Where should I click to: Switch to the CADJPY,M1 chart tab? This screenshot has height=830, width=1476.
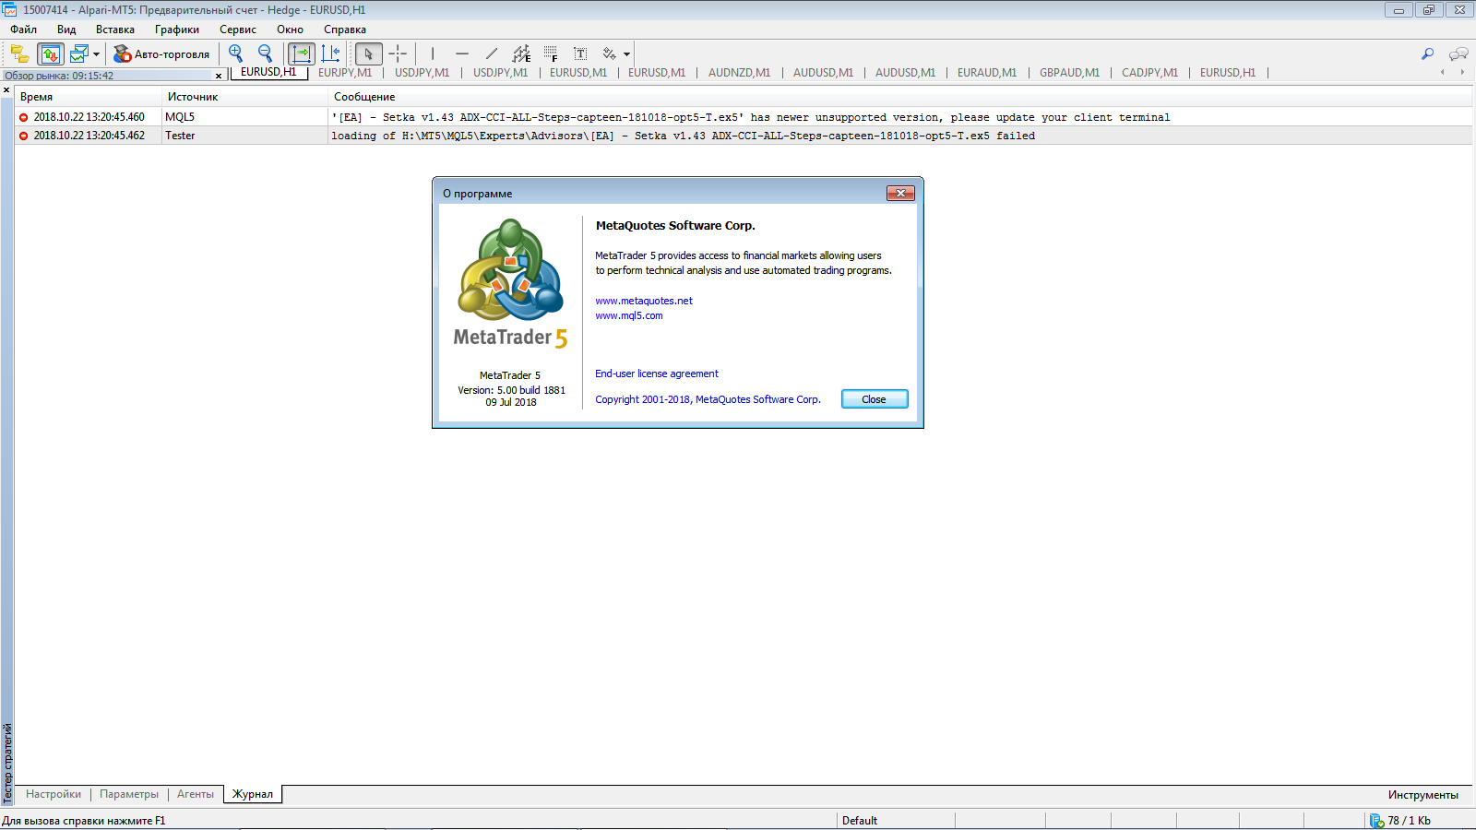1149,72
